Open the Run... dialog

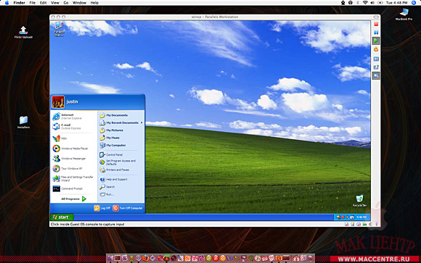coord(107,194)
